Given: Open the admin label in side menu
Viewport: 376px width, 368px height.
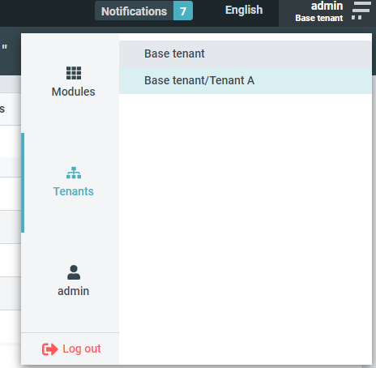Looking at the screenshot, I should click(x=74, y=291).
